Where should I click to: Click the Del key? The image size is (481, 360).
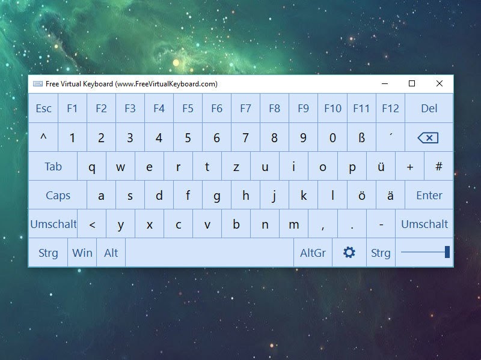(x=429, y=109)
